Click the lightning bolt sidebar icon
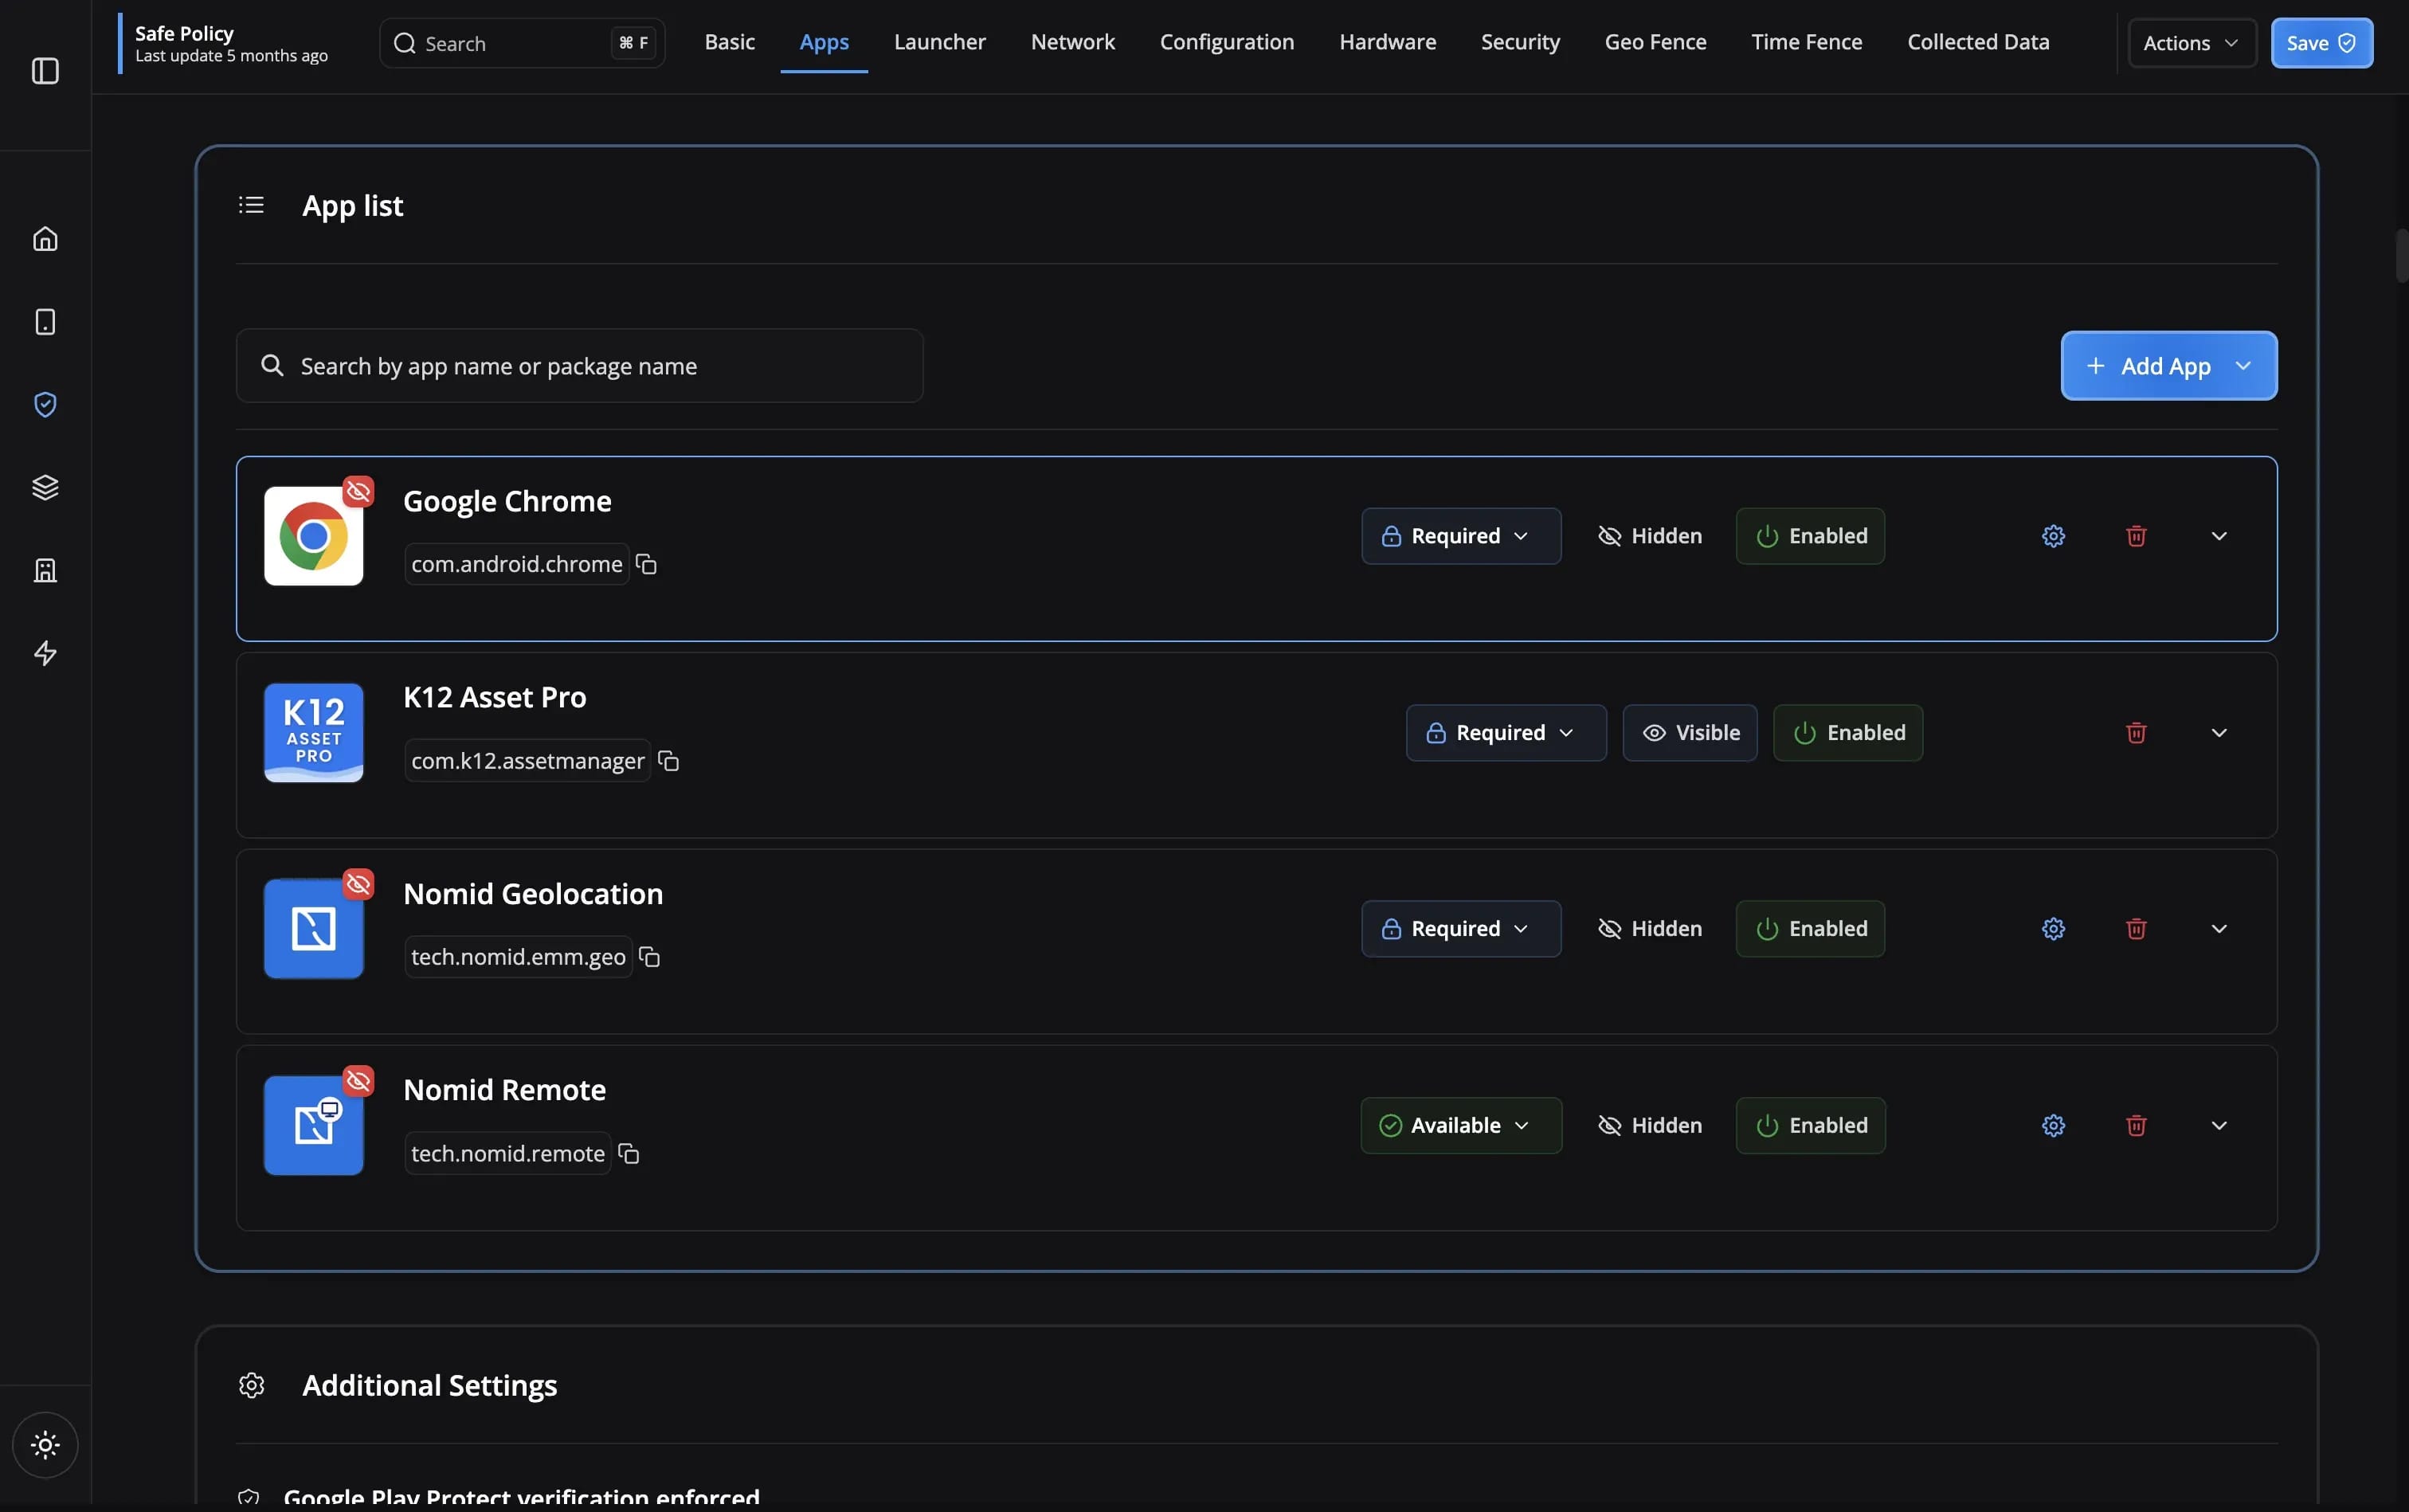 45,653
